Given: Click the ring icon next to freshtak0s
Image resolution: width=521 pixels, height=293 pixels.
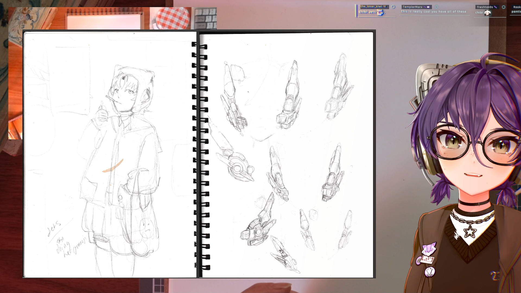Looking at the screenshot, I should point(504,7).
